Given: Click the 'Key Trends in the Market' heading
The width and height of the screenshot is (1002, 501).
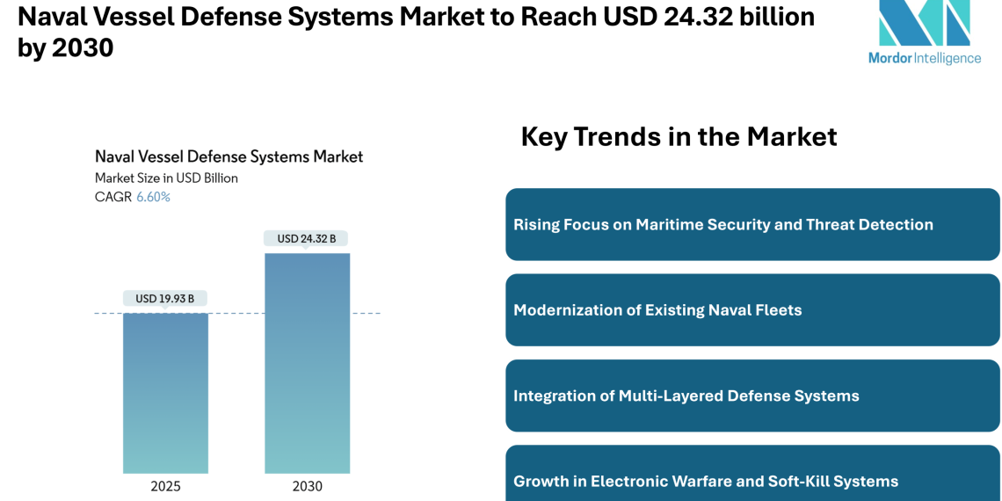Looking at the screenshot, I should click(x=679, y=137).
